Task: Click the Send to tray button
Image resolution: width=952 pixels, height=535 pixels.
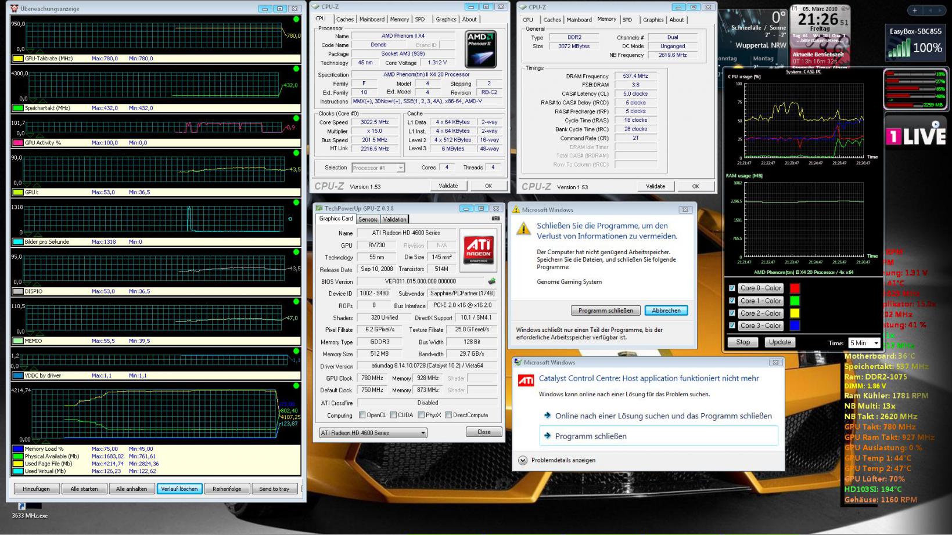Action: [x=274, y=489]
